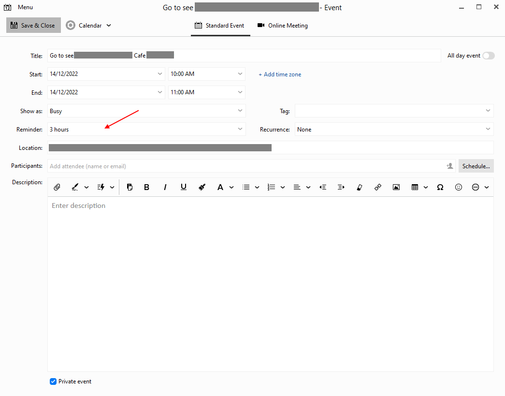This screenshot has height=396, width=505.
Task: Insert an image into the description
Action: 396,187
